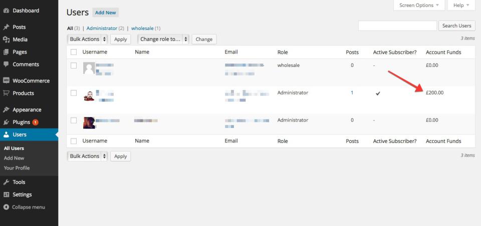Go to Your Profile in sidebar

tap(17, 168)
